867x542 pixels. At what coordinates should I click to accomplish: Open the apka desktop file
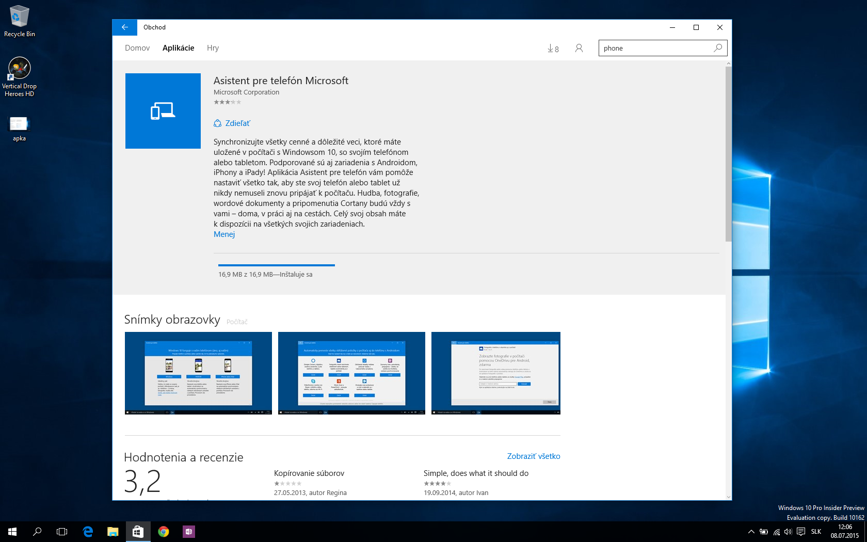coord(20,129)
